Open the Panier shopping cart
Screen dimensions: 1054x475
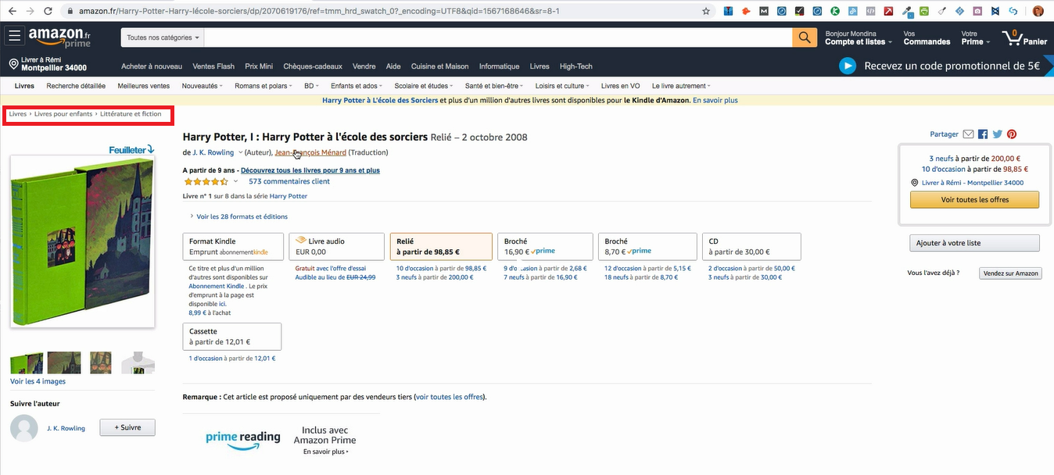(x=1024, y=37)
